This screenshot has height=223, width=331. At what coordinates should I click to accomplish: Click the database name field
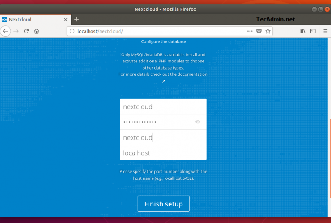[x=163, y=137]
